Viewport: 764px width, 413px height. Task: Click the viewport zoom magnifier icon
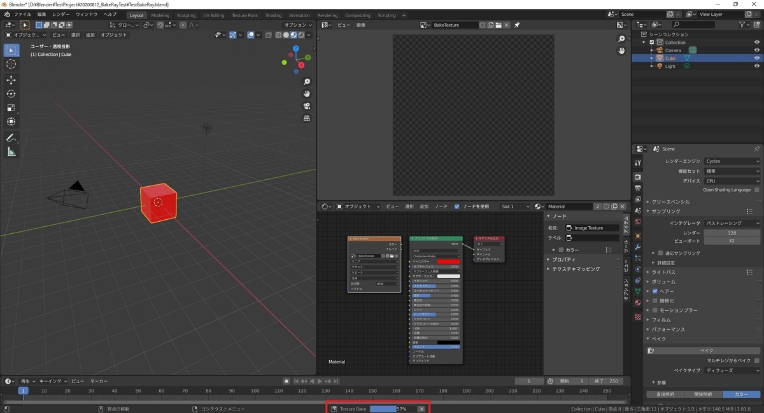pos(307,82)
